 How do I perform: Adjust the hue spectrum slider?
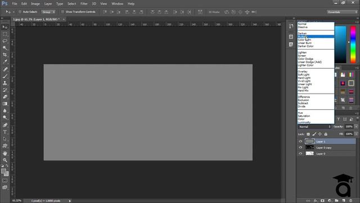point(353,45)
